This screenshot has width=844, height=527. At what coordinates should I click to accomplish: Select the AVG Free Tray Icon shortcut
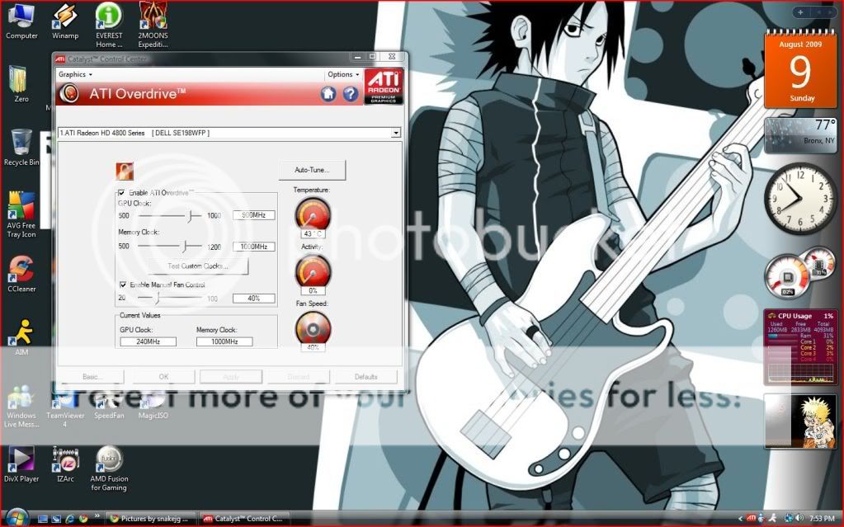click(x=21, y=214)
